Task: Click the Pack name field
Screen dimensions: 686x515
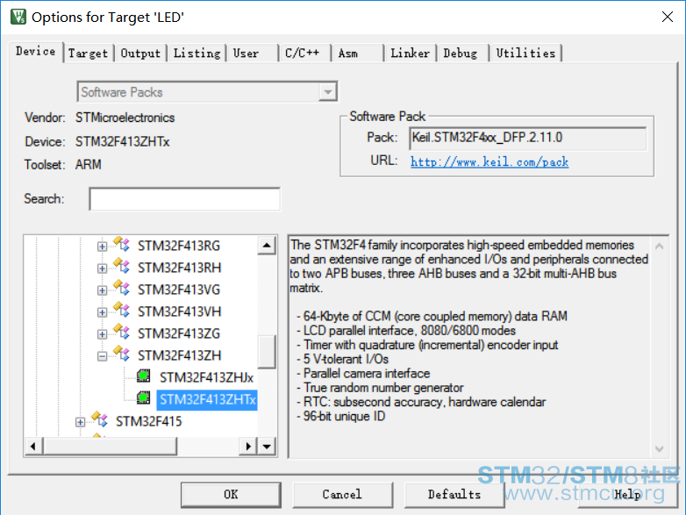Action: pyautogui.click(x=528, y=139)
